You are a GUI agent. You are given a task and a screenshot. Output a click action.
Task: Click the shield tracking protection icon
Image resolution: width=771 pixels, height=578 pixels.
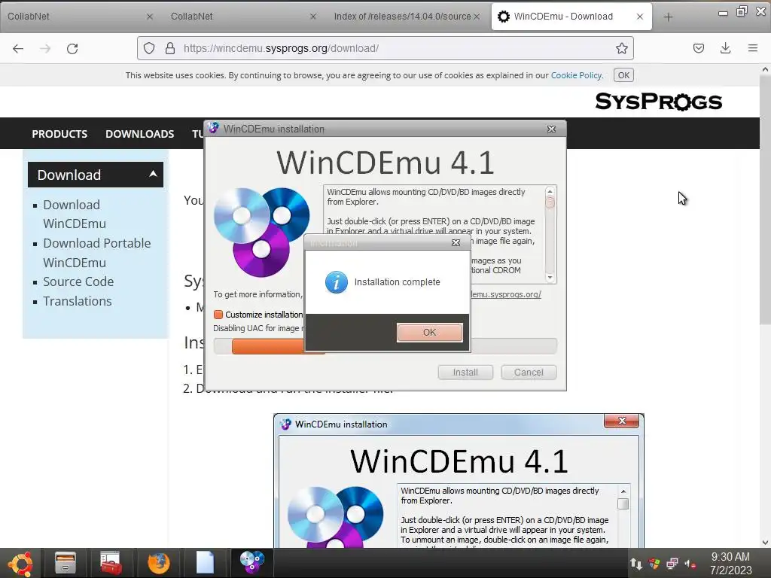(149, 48)
